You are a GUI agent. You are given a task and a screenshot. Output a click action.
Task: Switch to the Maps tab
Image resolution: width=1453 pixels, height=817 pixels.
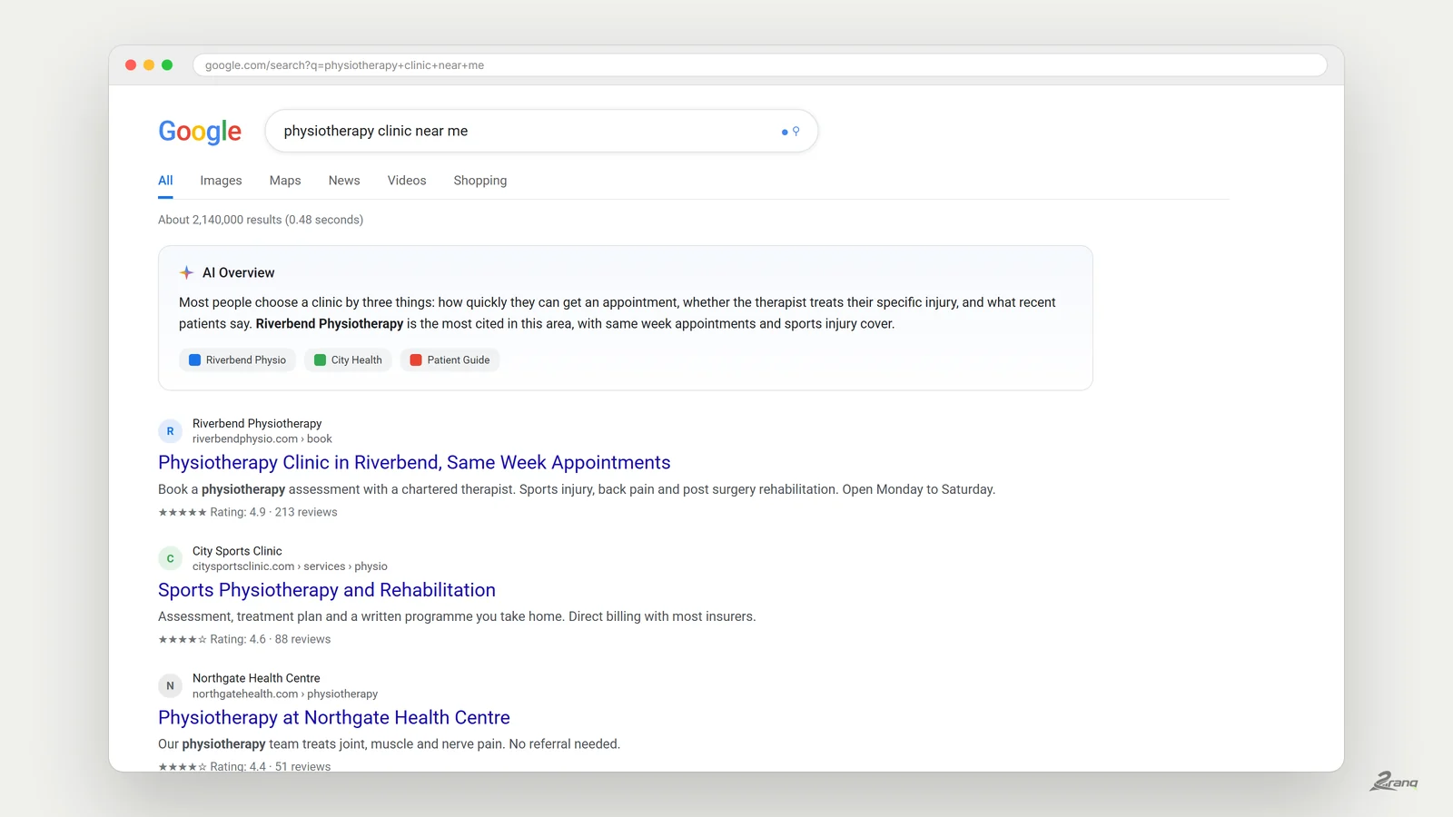tap(285, 181)
